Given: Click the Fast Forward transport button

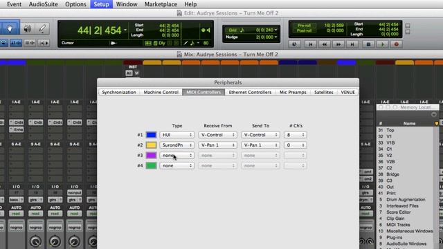Looking at the screenshot, I should point(338,44).
